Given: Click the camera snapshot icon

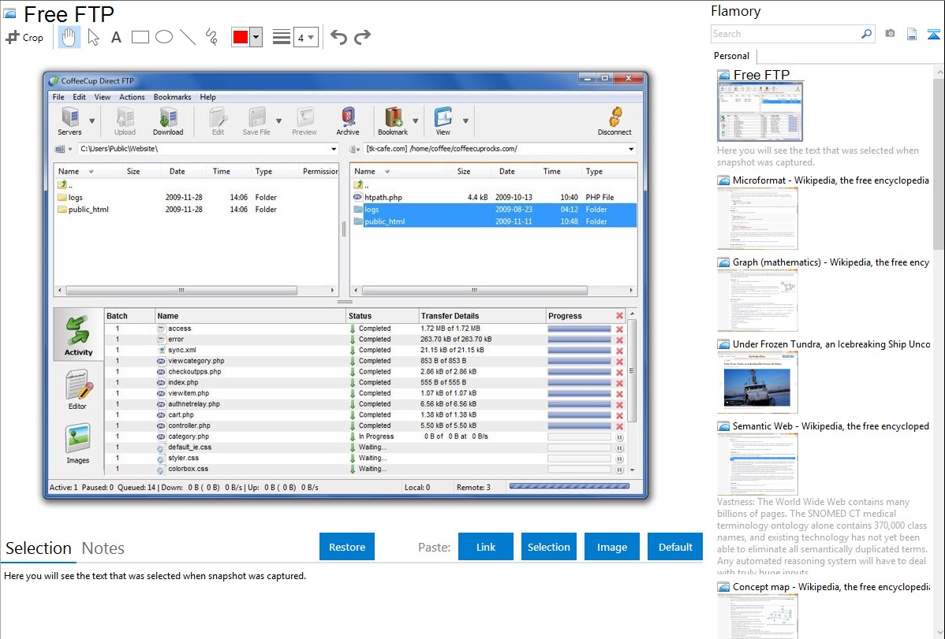Looking at the screenshot, I should click(890, 34).
